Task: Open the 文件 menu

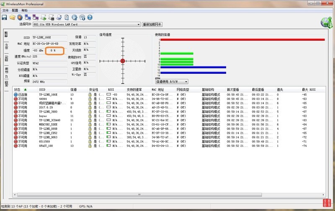Action: tap(5, 10)
